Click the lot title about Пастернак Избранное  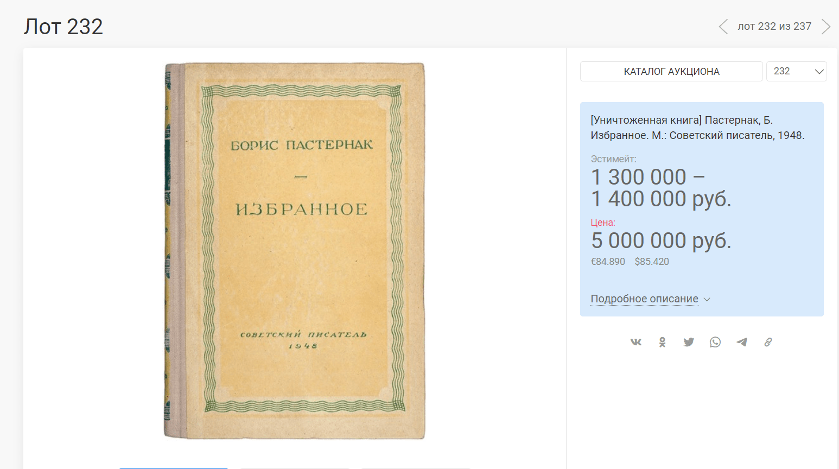point(697,128)
